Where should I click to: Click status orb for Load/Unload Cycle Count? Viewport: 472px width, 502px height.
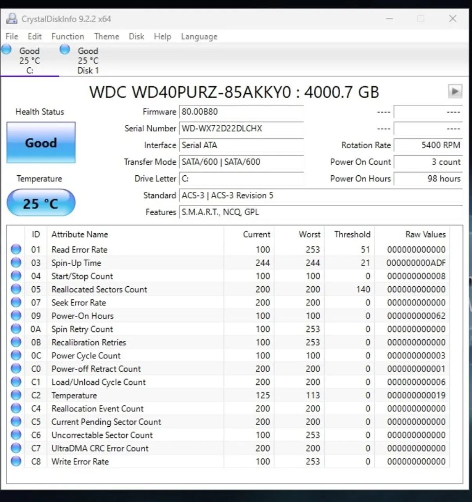tap(16, 382)
